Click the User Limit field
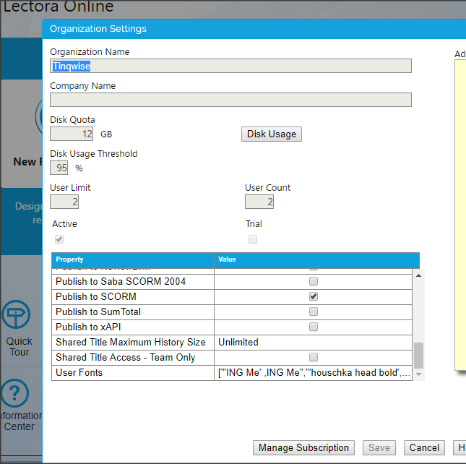 click(64, 202)
